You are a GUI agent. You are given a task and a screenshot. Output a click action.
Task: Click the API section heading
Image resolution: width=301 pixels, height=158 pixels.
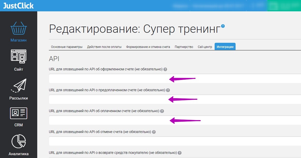pos(54,59)
